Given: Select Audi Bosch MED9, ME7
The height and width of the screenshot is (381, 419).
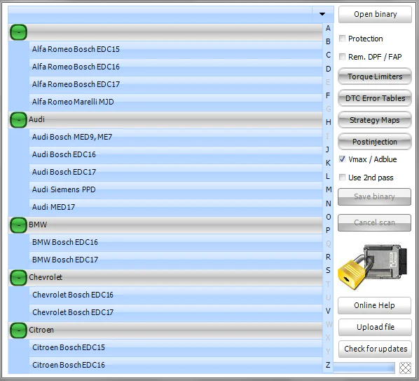Looking at the screenshot, I should pyautogui.click(x=176, y=137).
